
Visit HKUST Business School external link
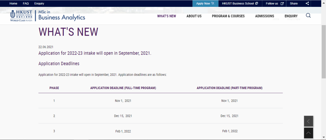click(x=240, y=4)
